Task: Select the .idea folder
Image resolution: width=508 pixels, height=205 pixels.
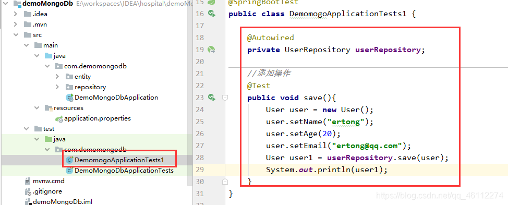Action: coord(40,14)
